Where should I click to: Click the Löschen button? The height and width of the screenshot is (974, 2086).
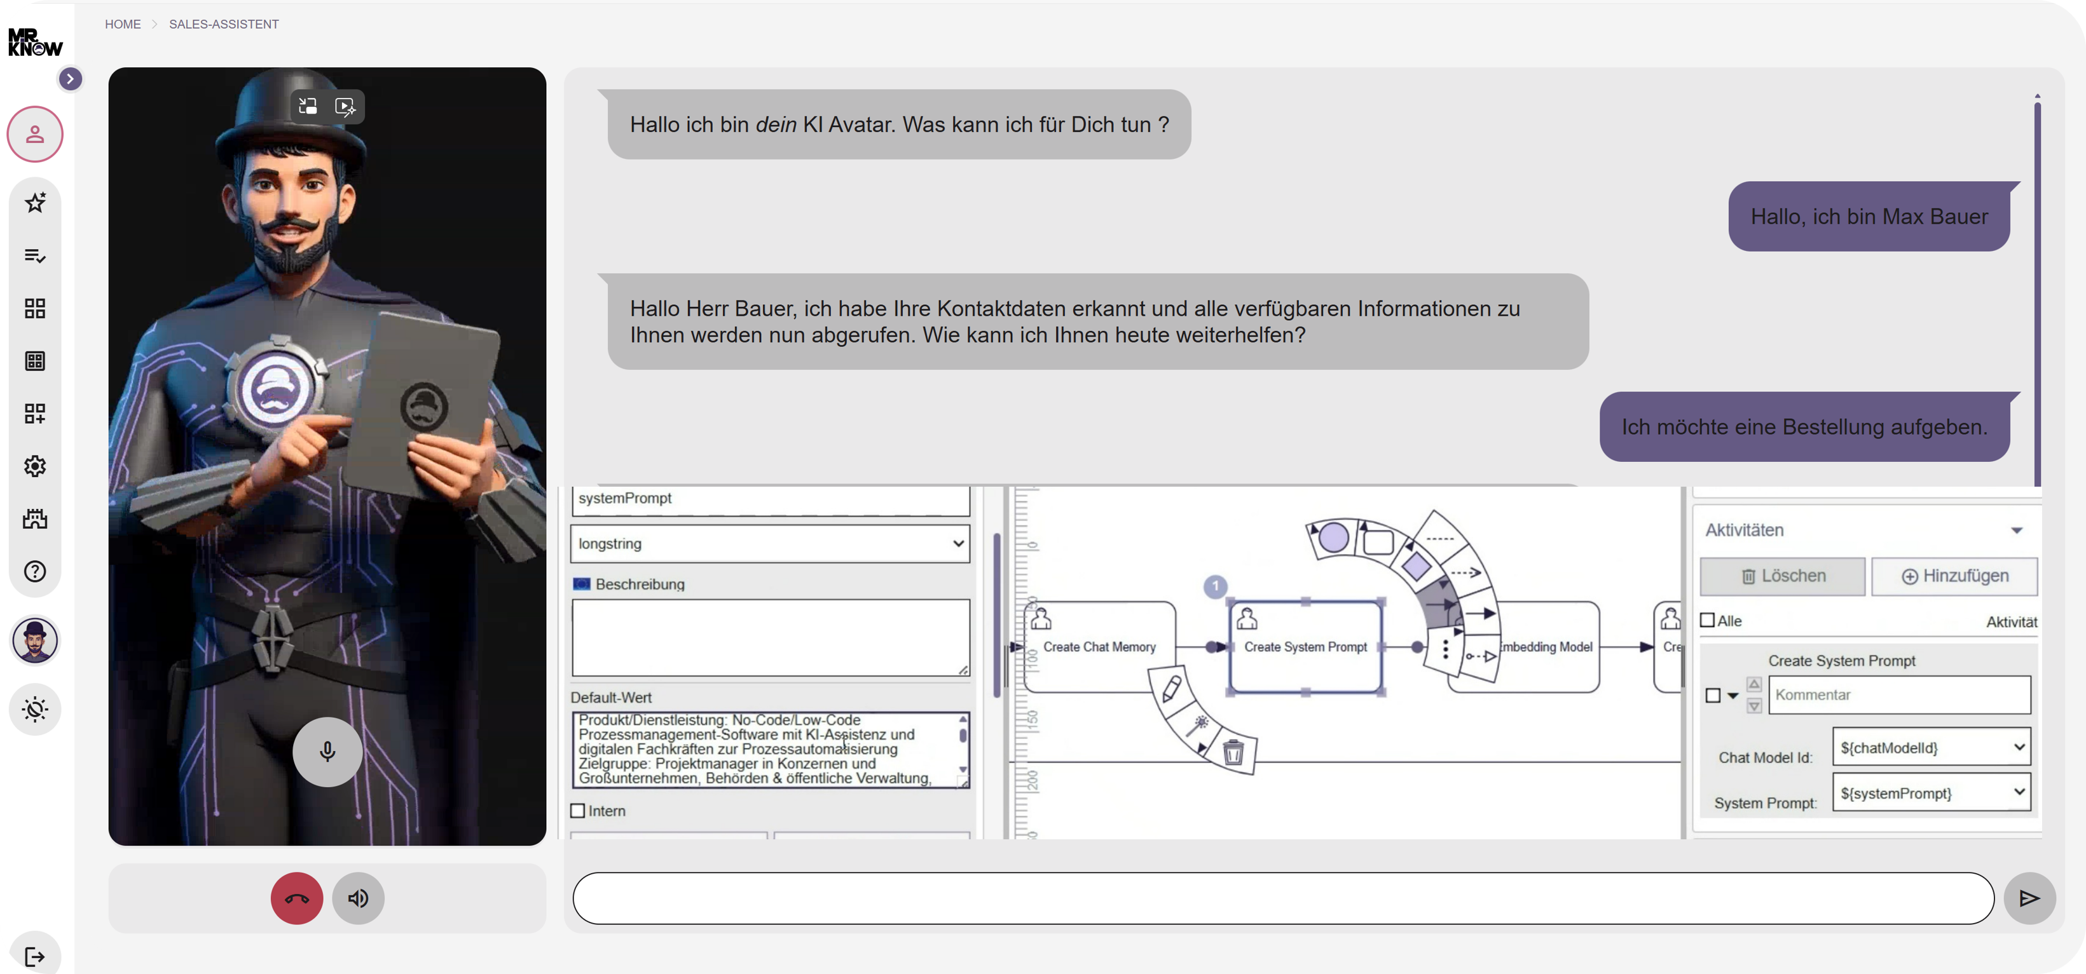pos(1782,576)
